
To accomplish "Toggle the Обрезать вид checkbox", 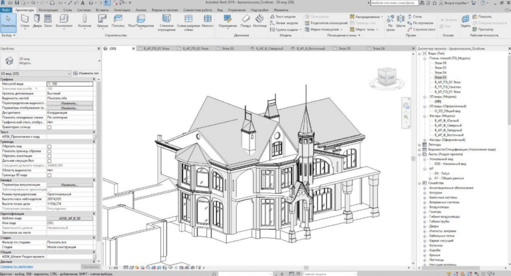I will point(49,146).
